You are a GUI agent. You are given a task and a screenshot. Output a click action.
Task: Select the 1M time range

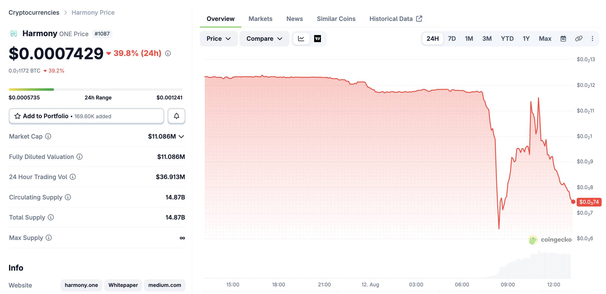(469, 39)
